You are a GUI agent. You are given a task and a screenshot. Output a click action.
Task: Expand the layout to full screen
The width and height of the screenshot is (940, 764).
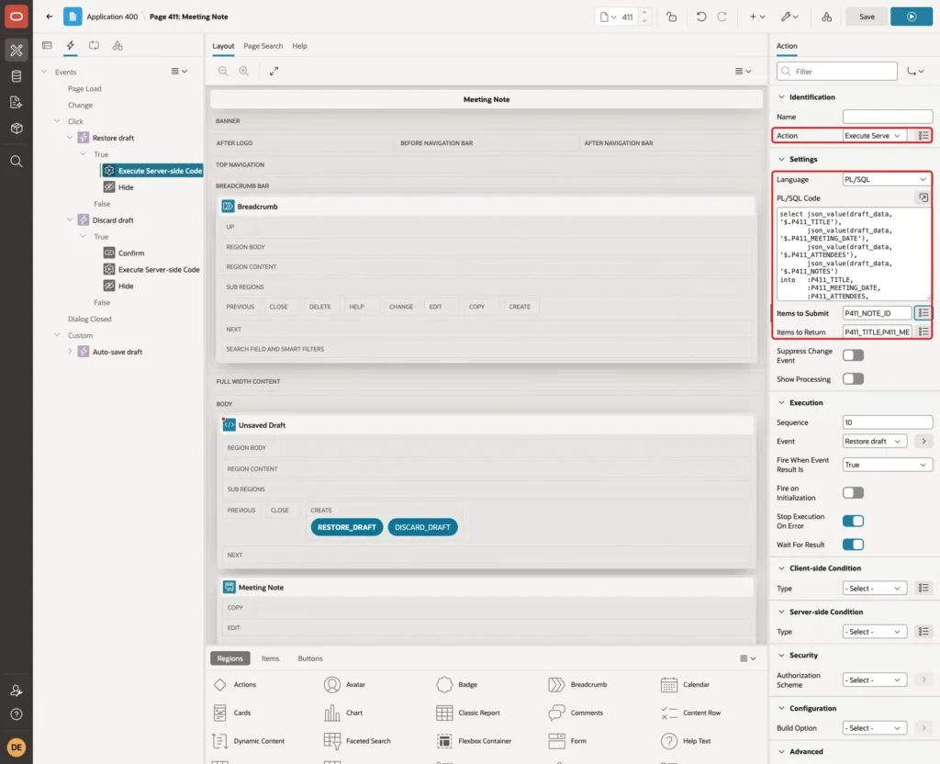click(x=274, y=71)
